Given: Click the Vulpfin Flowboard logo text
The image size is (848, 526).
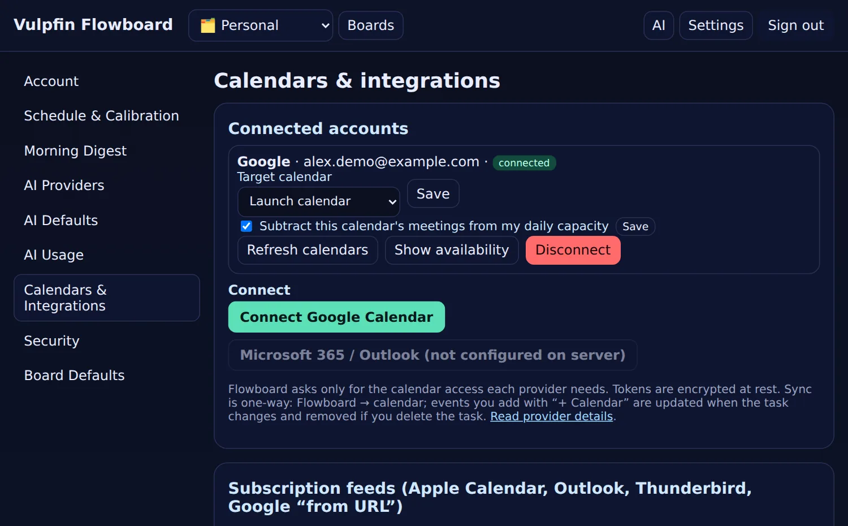Looking at the screenshot, I should coord(93,25).
